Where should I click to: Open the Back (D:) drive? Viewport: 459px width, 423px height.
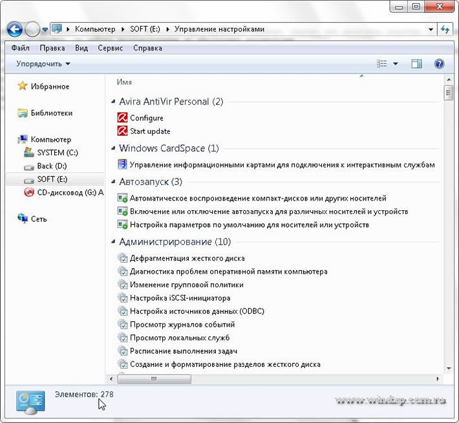click(x=52, y=166)
